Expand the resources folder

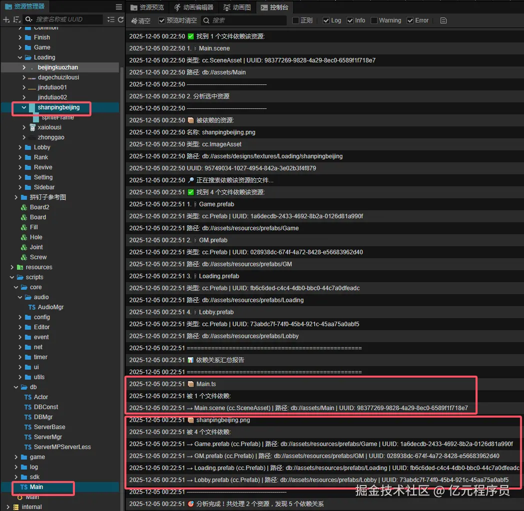tap(12, 267)
